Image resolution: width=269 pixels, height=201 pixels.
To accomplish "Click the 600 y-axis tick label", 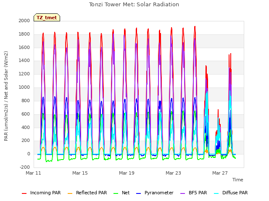I will coord(26,114).
